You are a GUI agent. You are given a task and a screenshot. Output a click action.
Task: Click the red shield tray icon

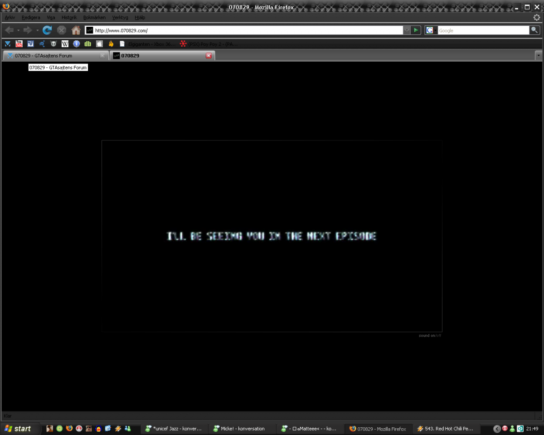[505, 429]
